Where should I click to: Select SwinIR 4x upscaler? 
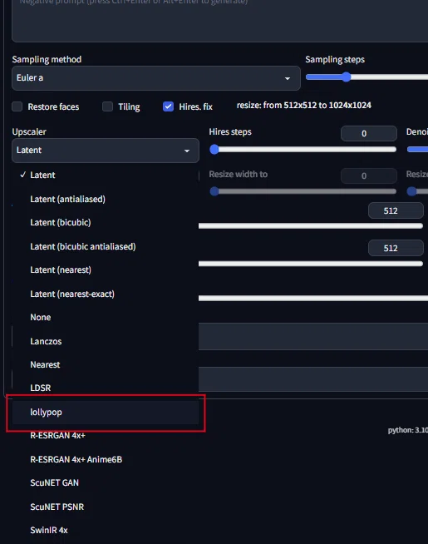(x=106, y=530)
